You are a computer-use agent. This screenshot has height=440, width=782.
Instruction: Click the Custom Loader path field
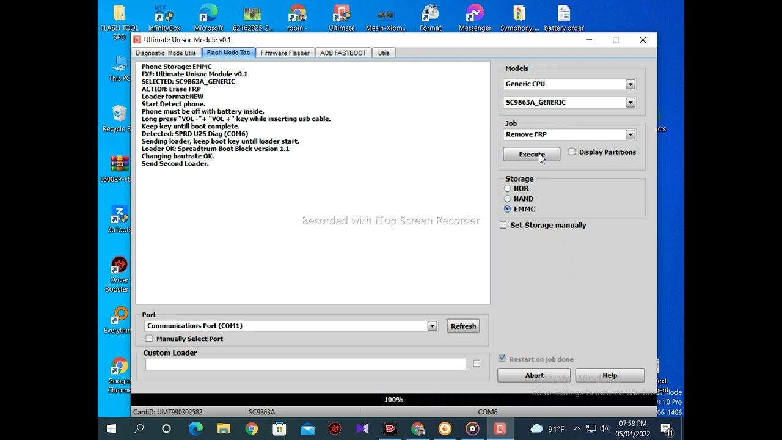(x=306, y=364)
